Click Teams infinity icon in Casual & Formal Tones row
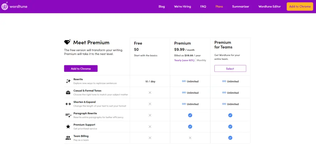Viewport: 316px width, 155px height. (x=224, y=92)
